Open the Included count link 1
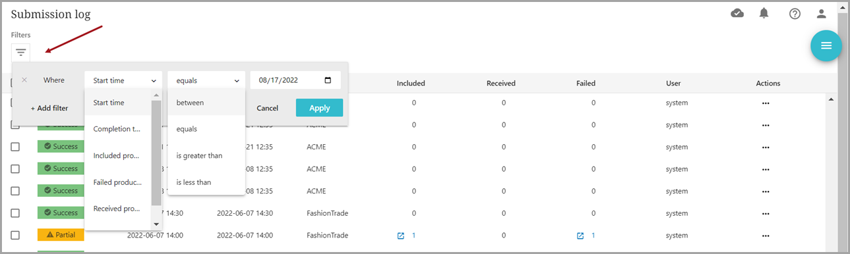 coord(413,236)
